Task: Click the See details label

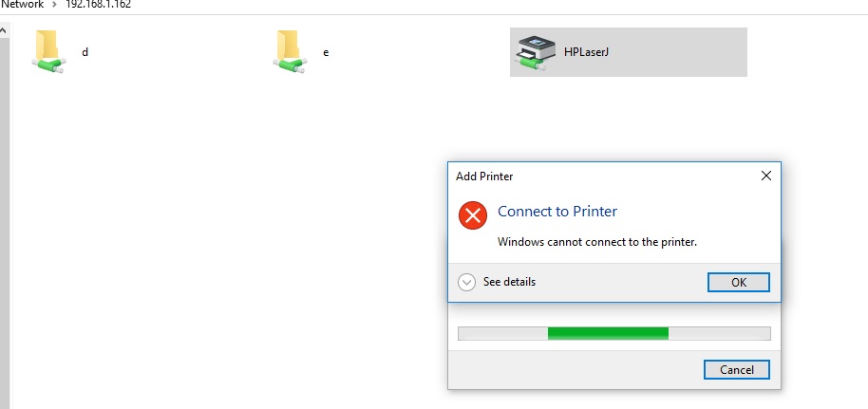Action: (509, 282)
